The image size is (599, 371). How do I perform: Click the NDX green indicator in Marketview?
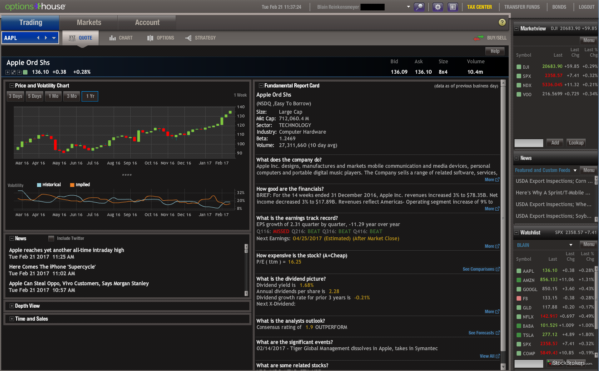pos(519,85)
